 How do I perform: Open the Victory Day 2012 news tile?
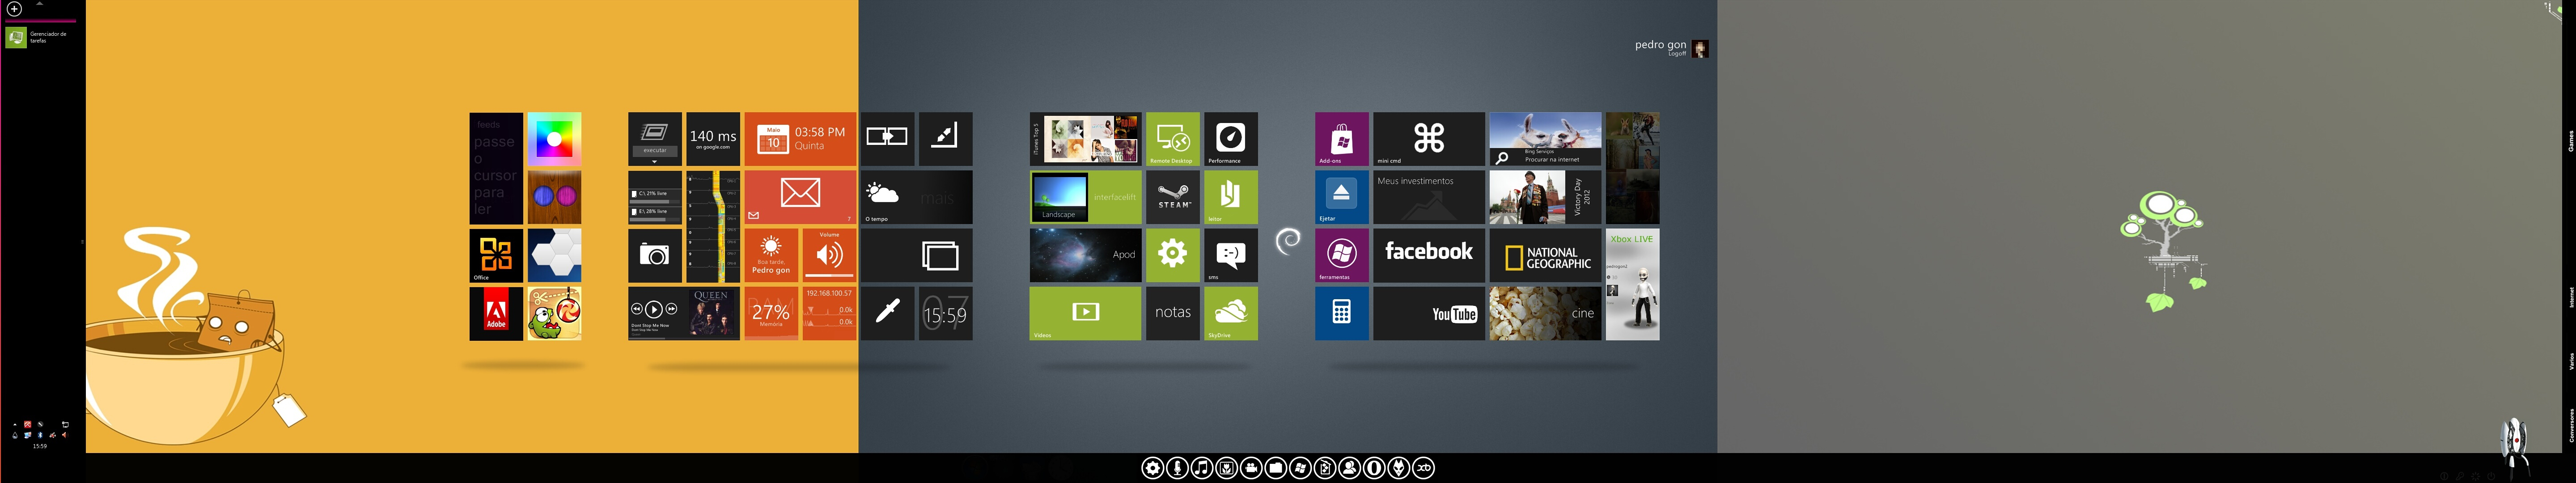click(x=1545, y=197)
